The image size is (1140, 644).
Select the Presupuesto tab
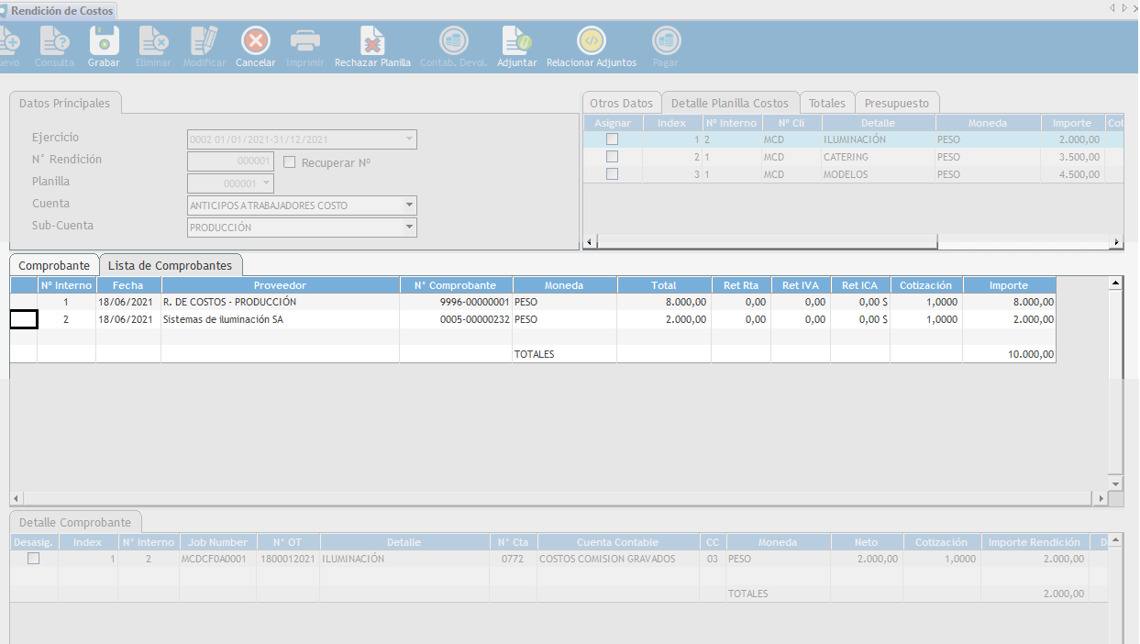(896, 104)
